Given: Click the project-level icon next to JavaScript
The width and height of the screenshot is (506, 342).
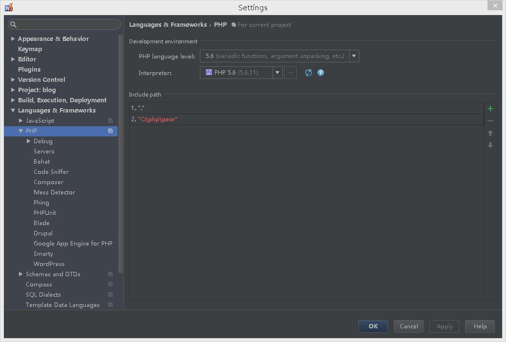Looking at the screenshot, I should (110, 120).
